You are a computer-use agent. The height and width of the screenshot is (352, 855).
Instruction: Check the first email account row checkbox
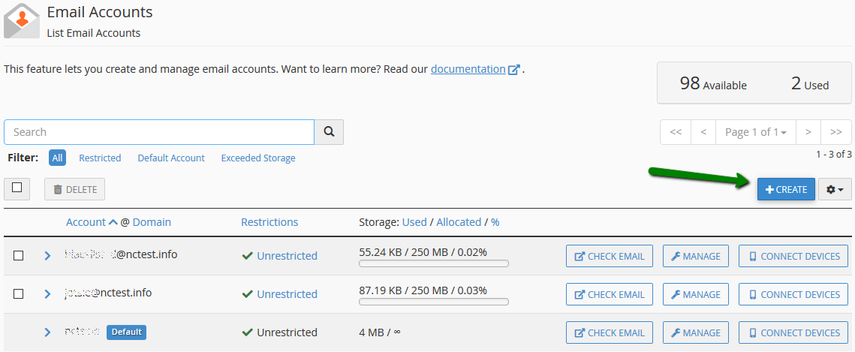tap(19, 255)
